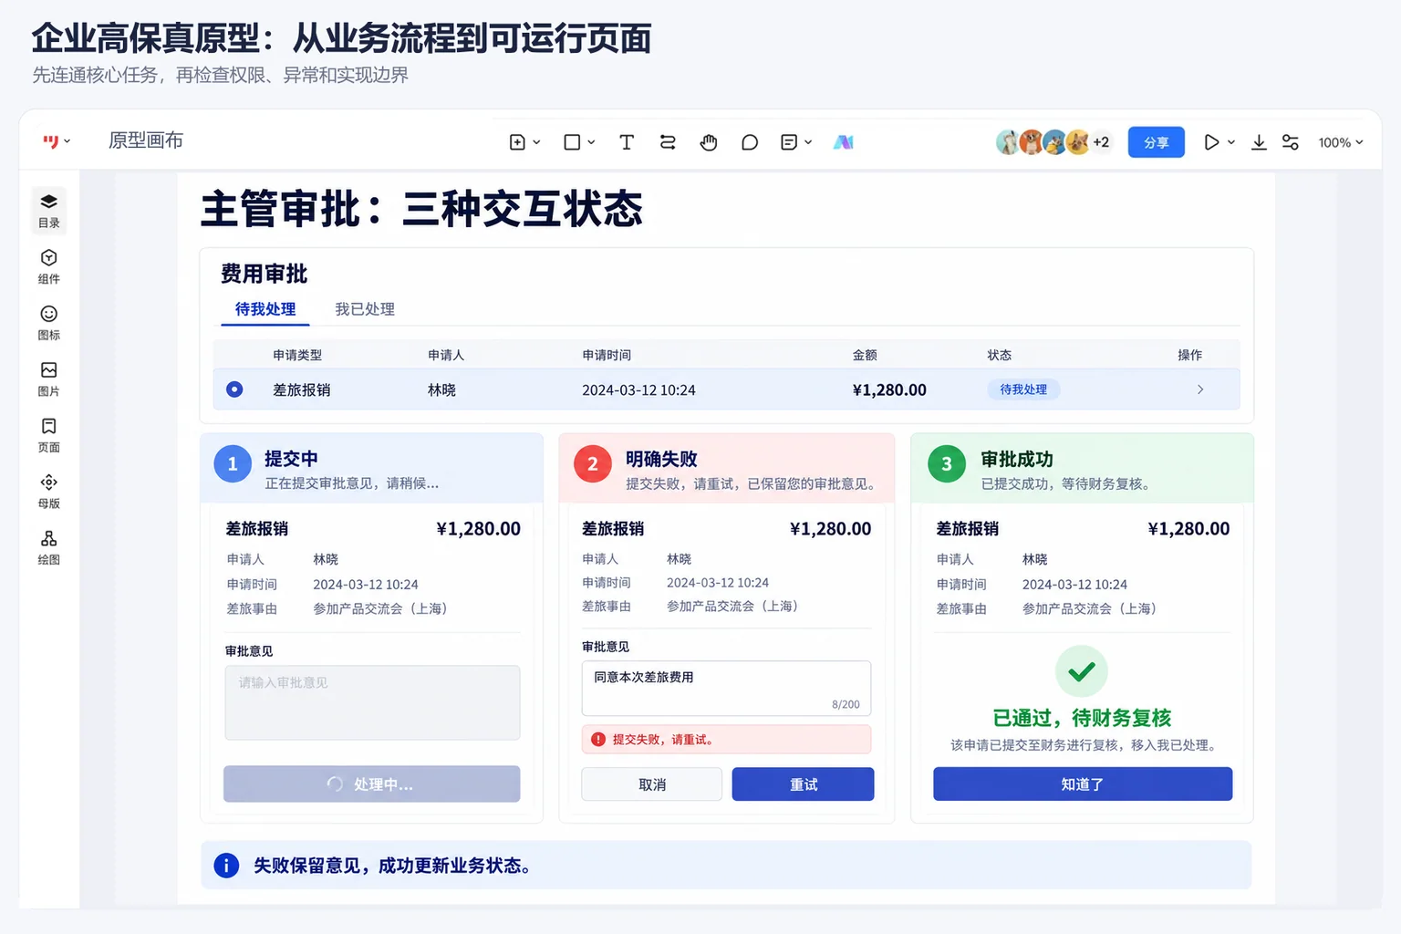Activate the hand pan tool
Screen dimensions: 1401x934
tap(709, 142)
